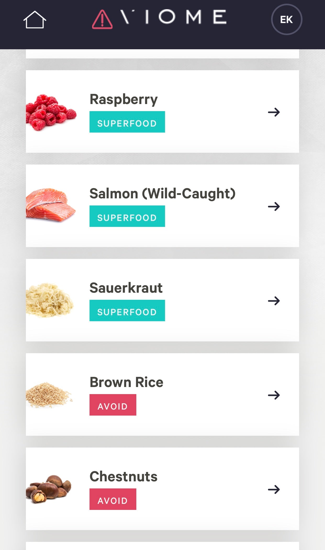This screenshot has width=325, height=550.
Task: Open Raspberry details arrow
Action: coord(274,112)
